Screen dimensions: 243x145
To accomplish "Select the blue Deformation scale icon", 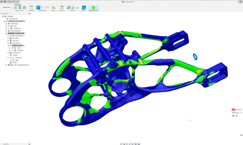I will pyautogui.click(x=38, y=7).
